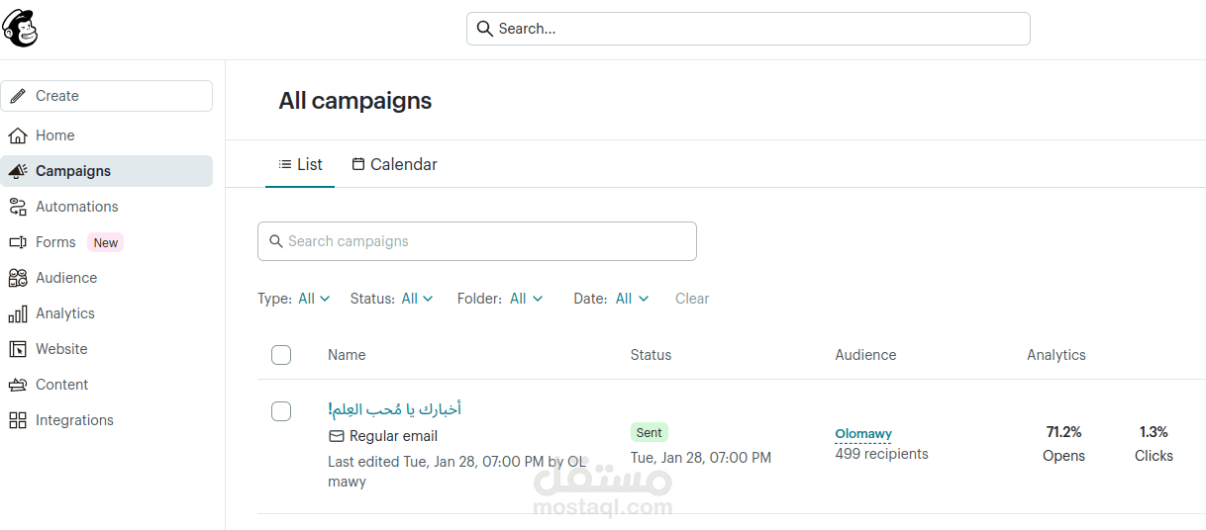The image size is (1206, 530).
Task: Check the box beside the Arabic campaign
Action: point(281,411)
